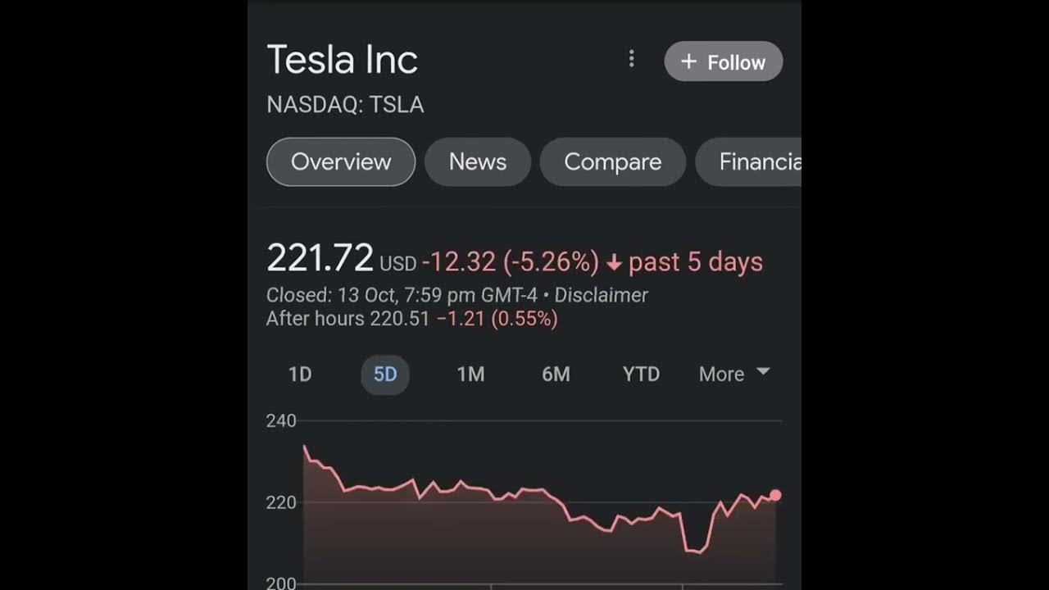
Task: Switch to the News tab
Action: click(x=478, y=161)
